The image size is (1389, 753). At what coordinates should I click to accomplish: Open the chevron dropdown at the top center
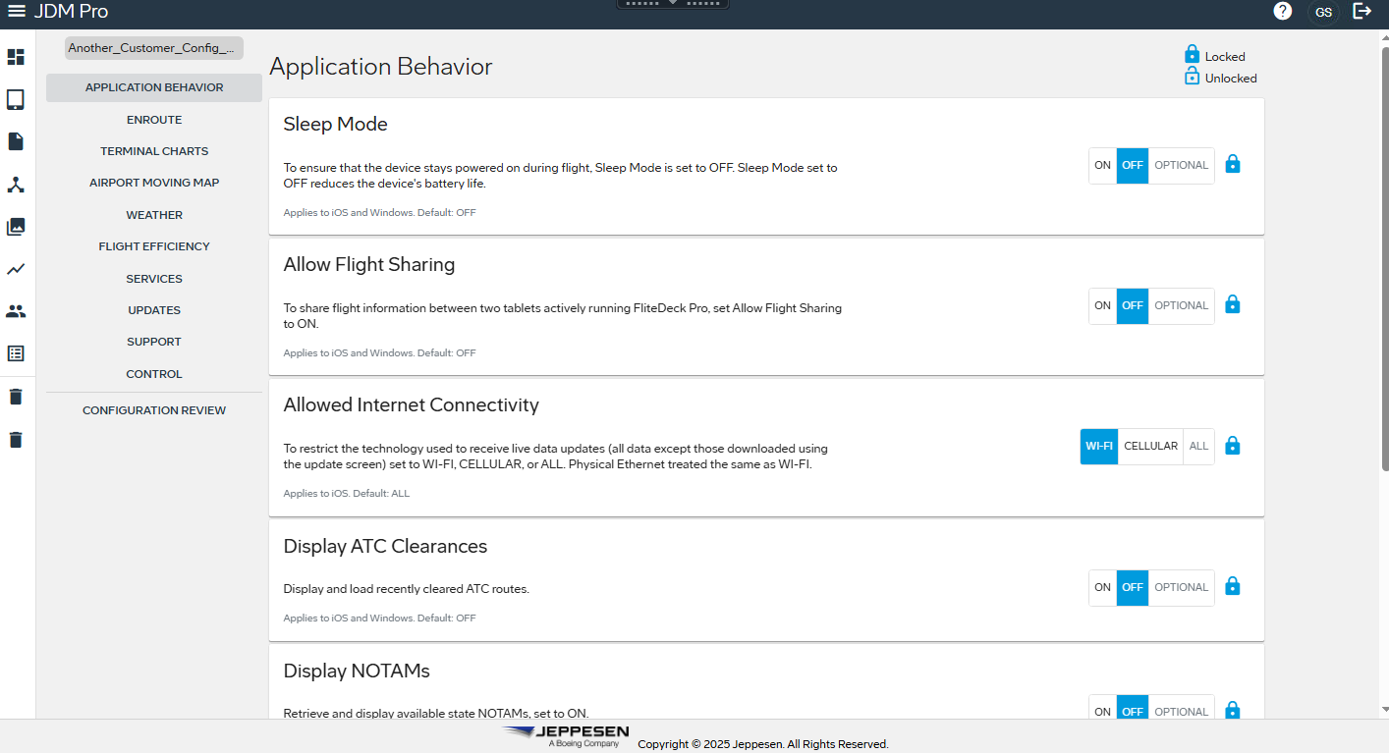tap(674, 3)
